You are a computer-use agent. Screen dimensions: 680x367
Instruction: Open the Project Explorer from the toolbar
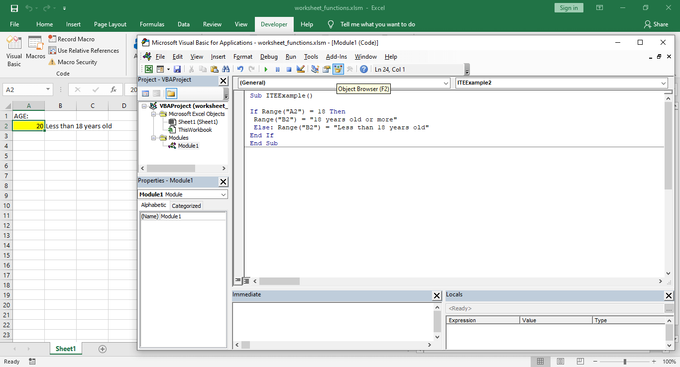tap(315, 70)
